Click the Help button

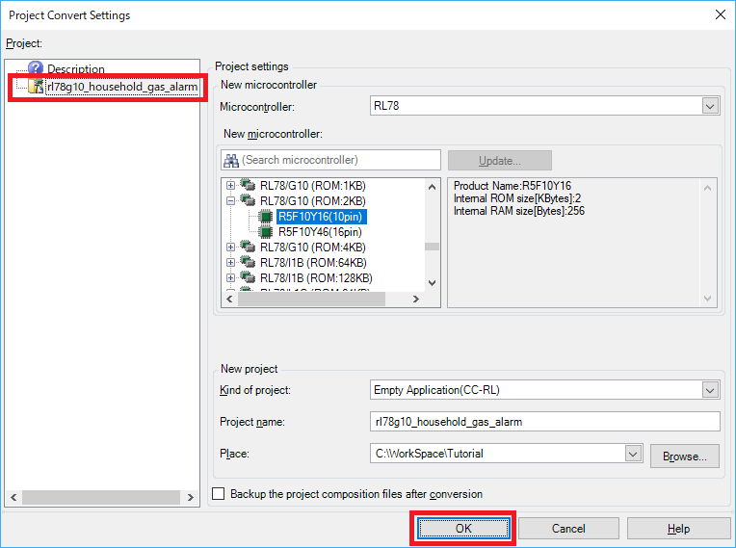click(x=678, y=529)
